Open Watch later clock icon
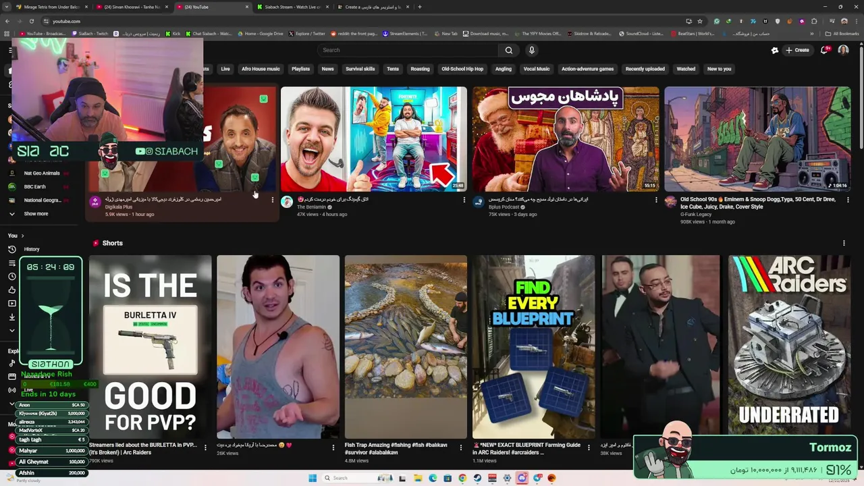Viewport: 864px width, 486px height. click(11, 276)
